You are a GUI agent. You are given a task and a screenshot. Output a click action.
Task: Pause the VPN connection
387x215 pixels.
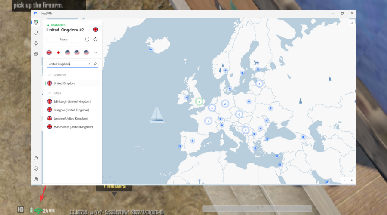pyautogui.click(x=63, y=39)
